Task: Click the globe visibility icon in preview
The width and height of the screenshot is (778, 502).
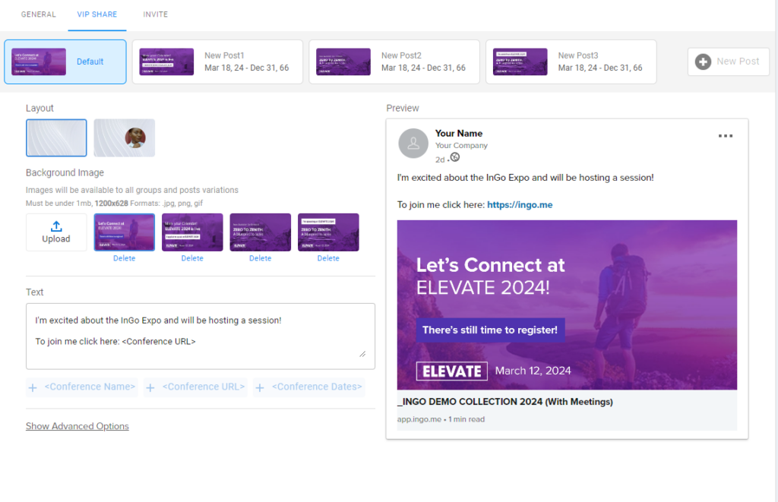Action: pos(455,158)
